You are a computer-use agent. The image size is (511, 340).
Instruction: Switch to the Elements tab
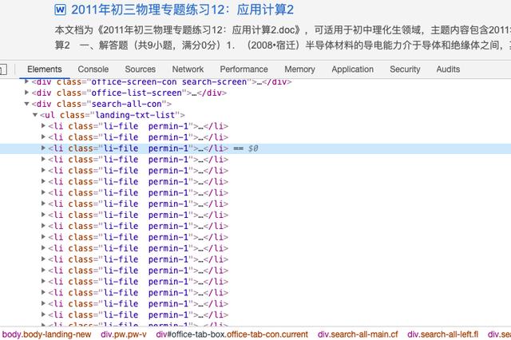pos(45,69)
